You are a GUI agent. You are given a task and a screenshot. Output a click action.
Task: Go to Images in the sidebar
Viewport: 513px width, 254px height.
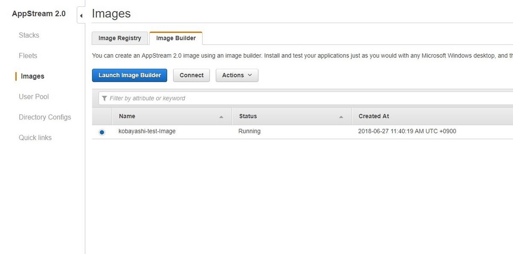click(x=32, y=76)
